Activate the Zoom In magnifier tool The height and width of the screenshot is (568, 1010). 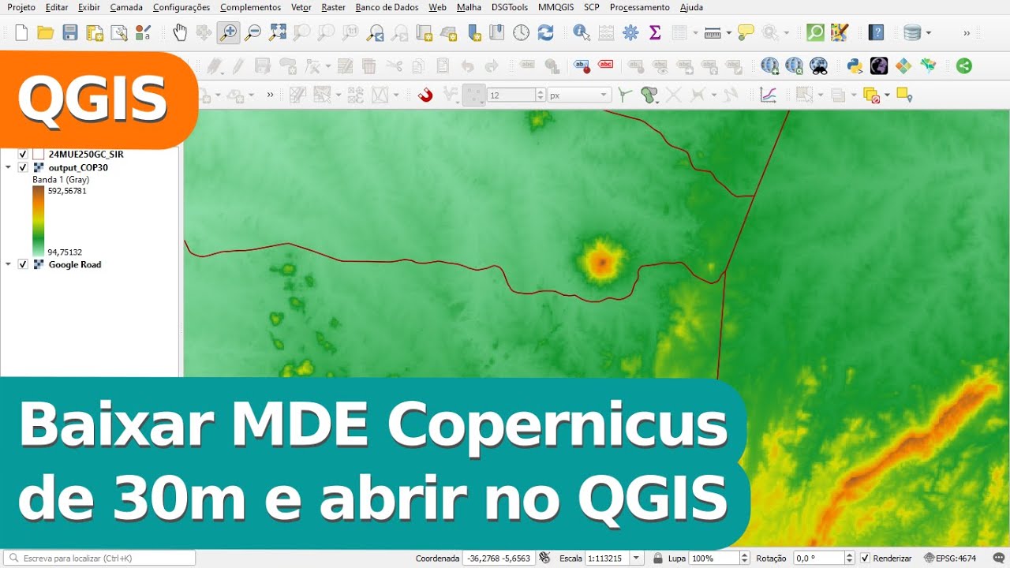[229, 32]
